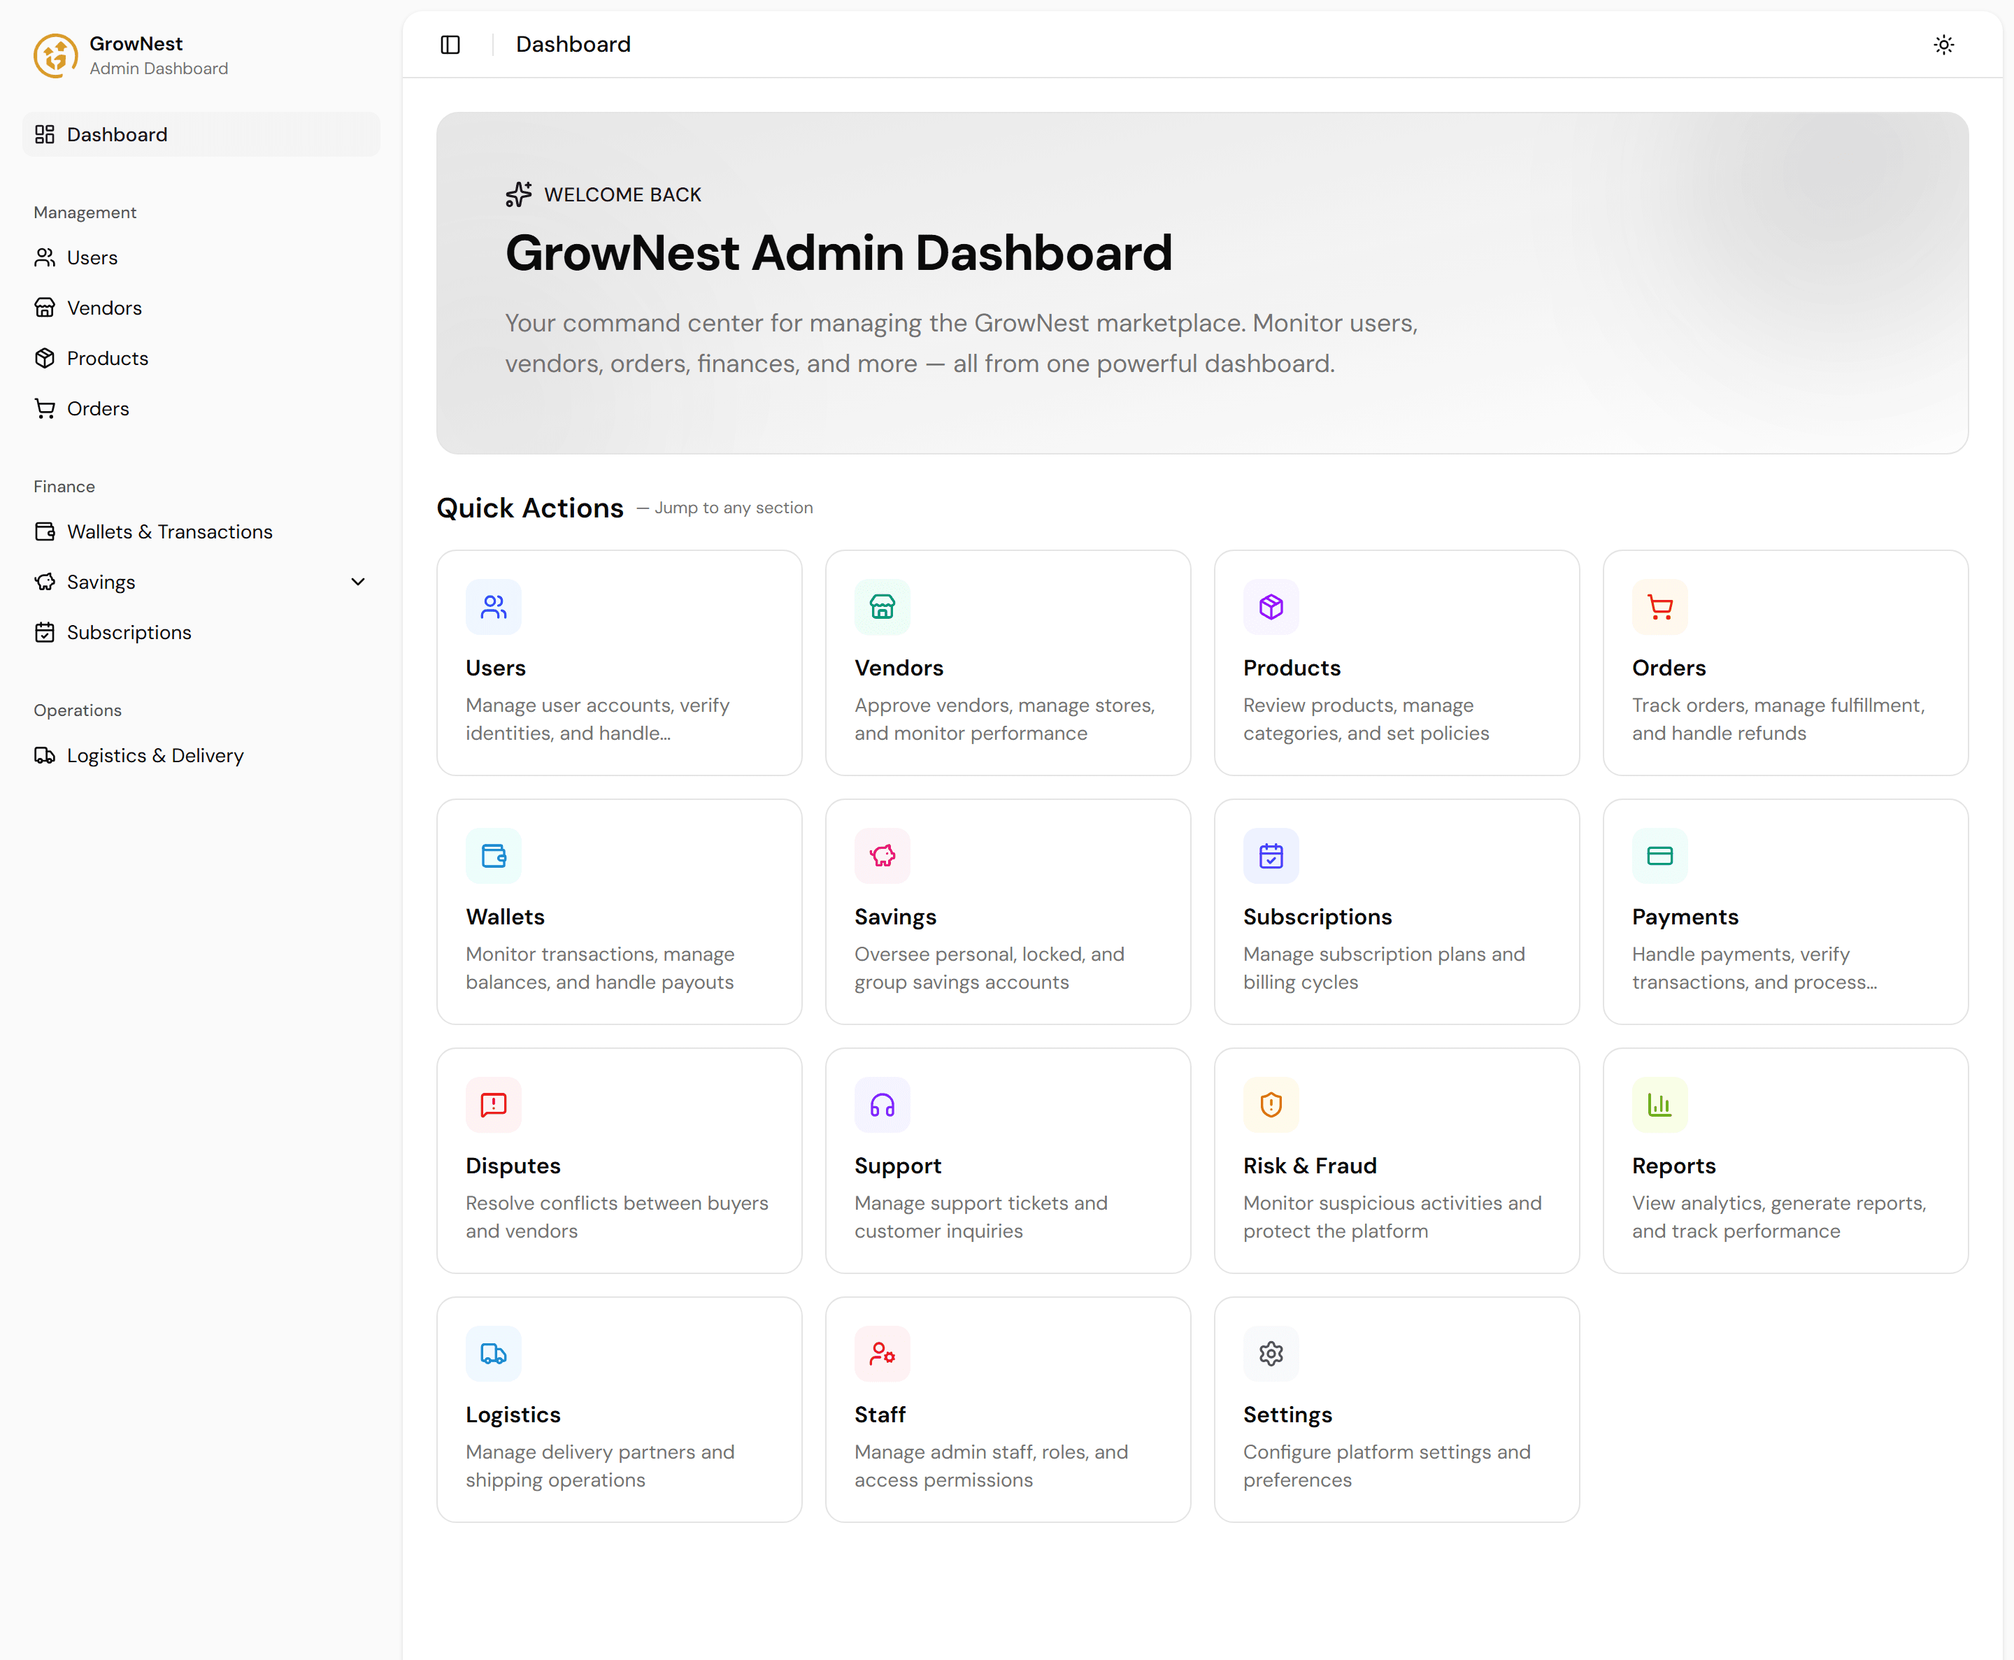Click the Logistics delivery truck icon
The image size is (2014, 1660).
click(494, 1353)
